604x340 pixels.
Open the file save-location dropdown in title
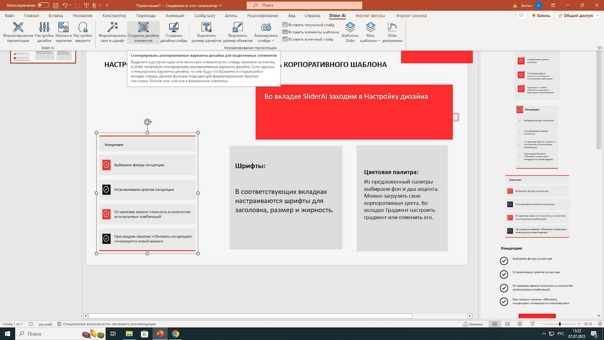pyautogui.click(x=220, y=6)
